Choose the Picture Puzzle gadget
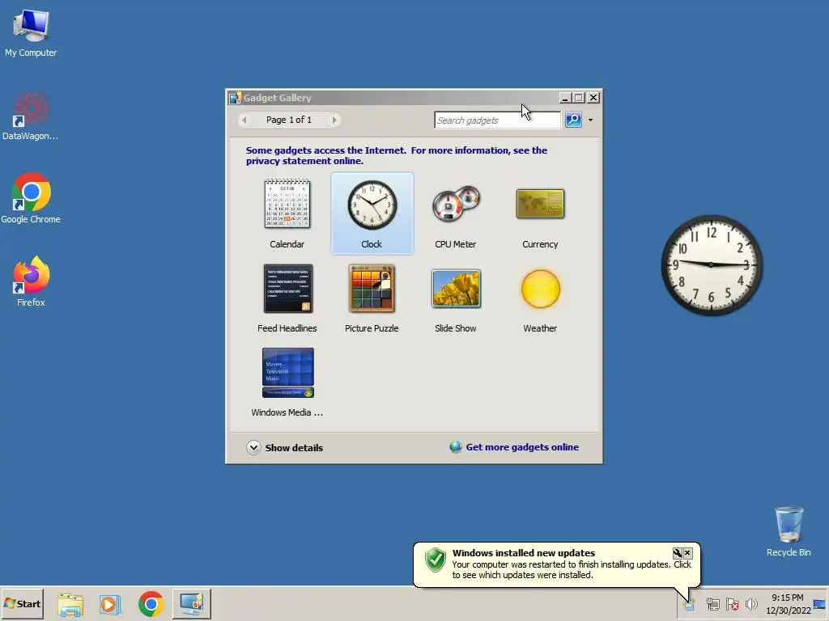This screenshot has width=829, height=621. point(372,298)
